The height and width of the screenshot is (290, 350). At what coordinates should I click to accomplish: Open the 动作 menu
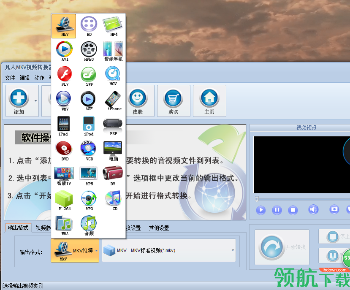(39, 78)
